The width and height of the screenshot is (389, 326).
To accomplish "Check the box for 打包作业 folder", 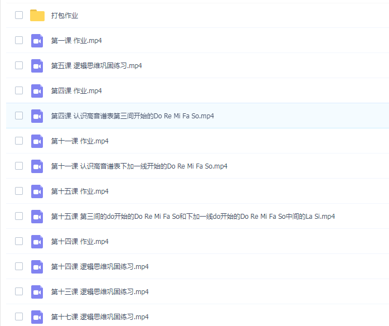I will pos(19,15).
